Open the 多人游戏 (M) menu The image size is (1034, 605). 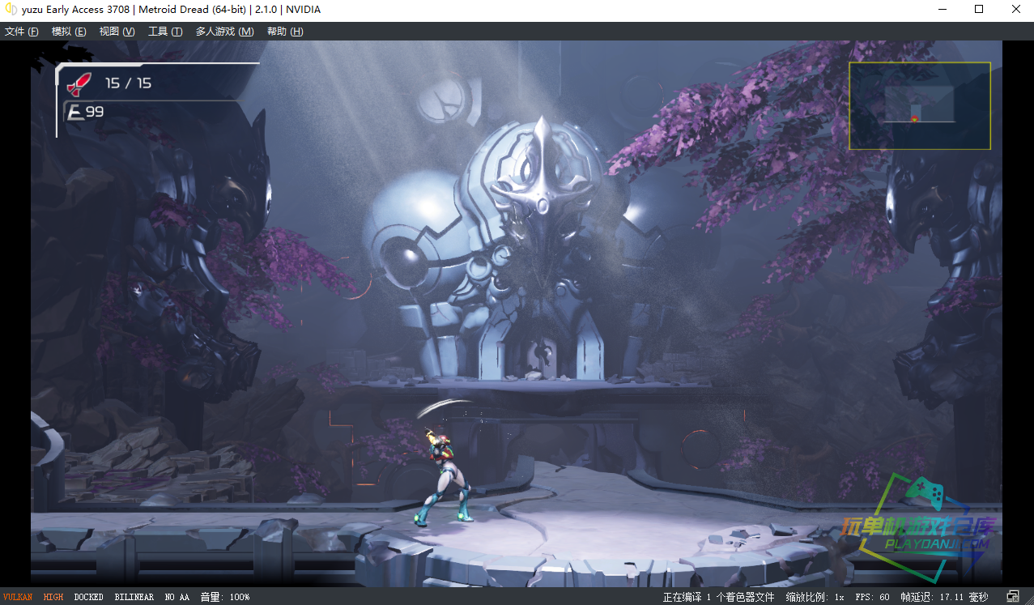[x=224, y=32]
